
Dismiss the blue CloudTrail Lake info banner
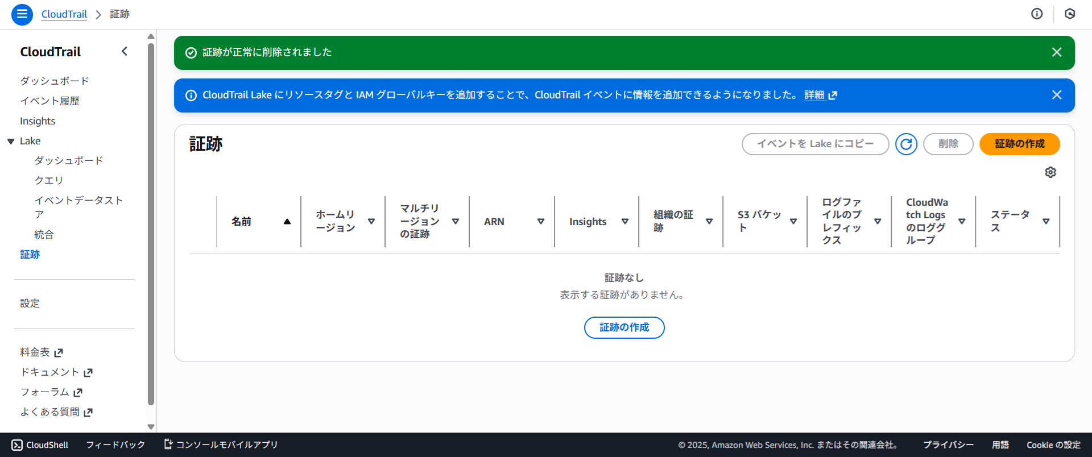(x=1057, y=95)
